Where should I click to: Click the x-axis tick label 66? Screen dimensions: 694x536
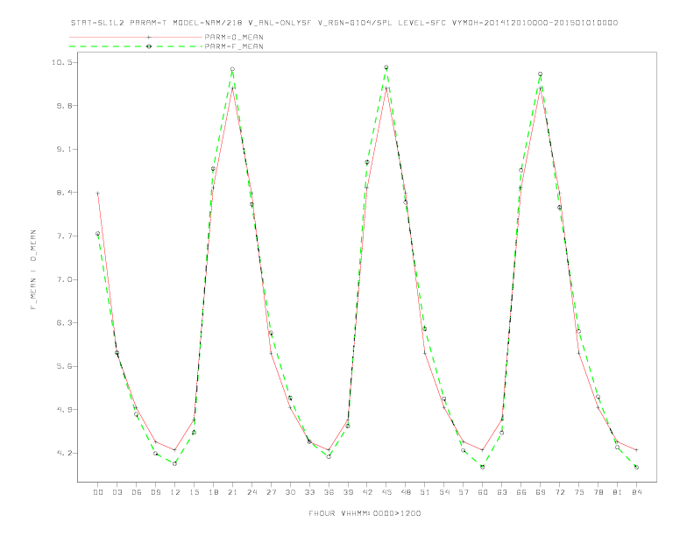(x=521, y=492)
